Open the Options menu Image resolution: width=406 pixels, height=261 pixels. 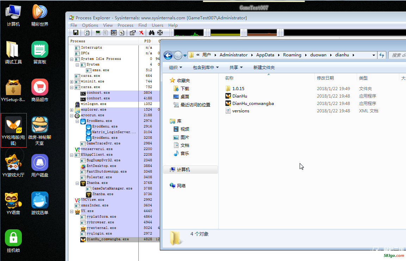[90, 25]
